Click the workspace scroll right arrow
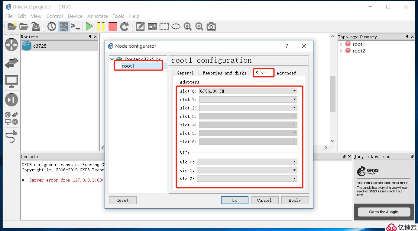Viewport: 418px width, 231px height. point(326,148)
